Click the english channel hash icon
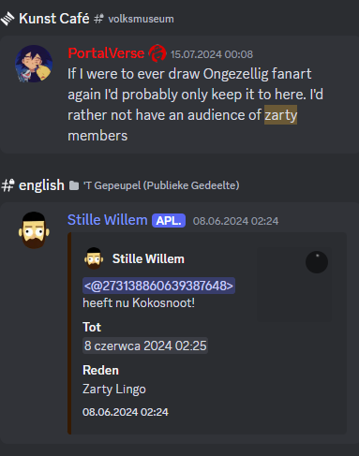The image size is (359, 456). (x=7, y=185)
